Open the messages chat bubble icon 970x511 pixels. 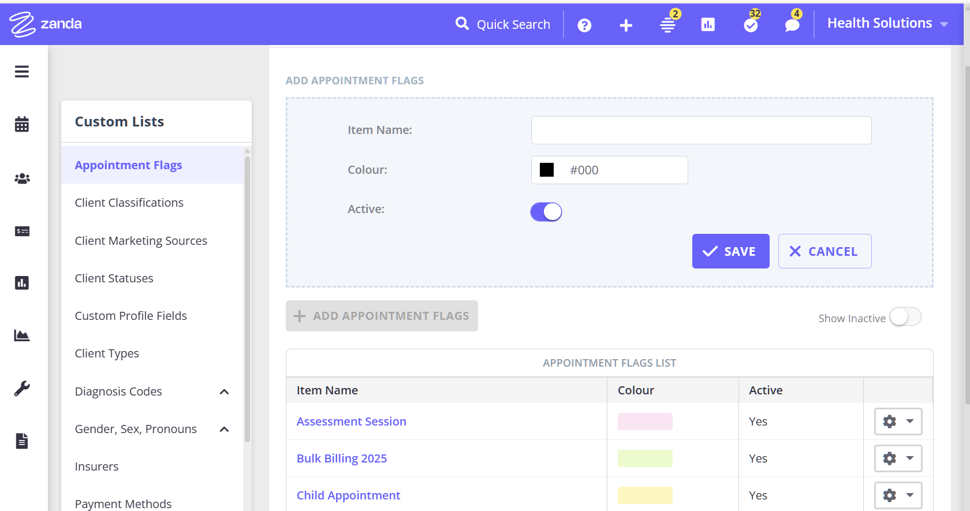click(x=792, y=25)
